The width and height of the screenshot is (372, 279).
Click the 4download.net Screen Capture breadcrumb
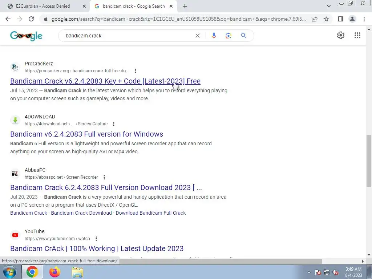pyautogui.click(x=66, y=124)
